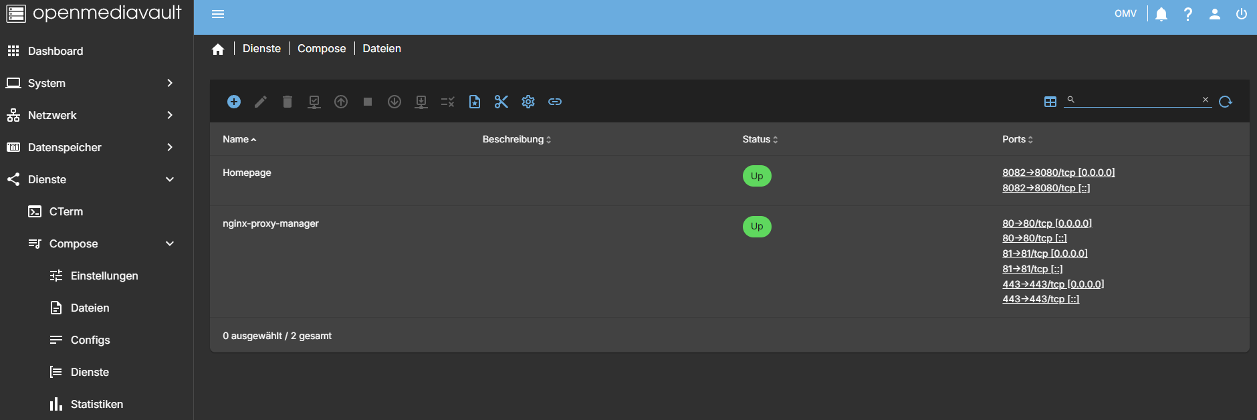Open the 81→81/tcp [0.0.0.0] port link
The height and width of the screenshot is (420, 1257).
(x=1045, y=253)
